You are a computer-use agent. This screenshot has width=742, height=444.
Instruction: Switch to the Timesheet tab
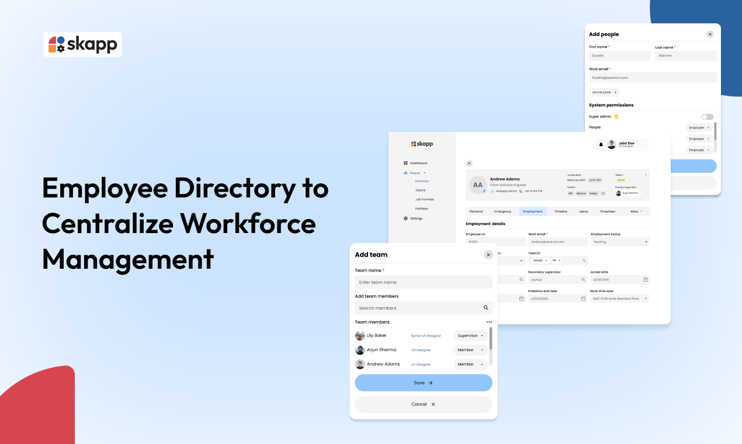[608, 211]
